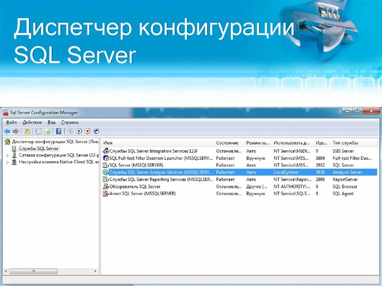Click the Диспетчер конфигурации root tree icon
This screenshot has width=382, height=286.
tap(7, 142)
